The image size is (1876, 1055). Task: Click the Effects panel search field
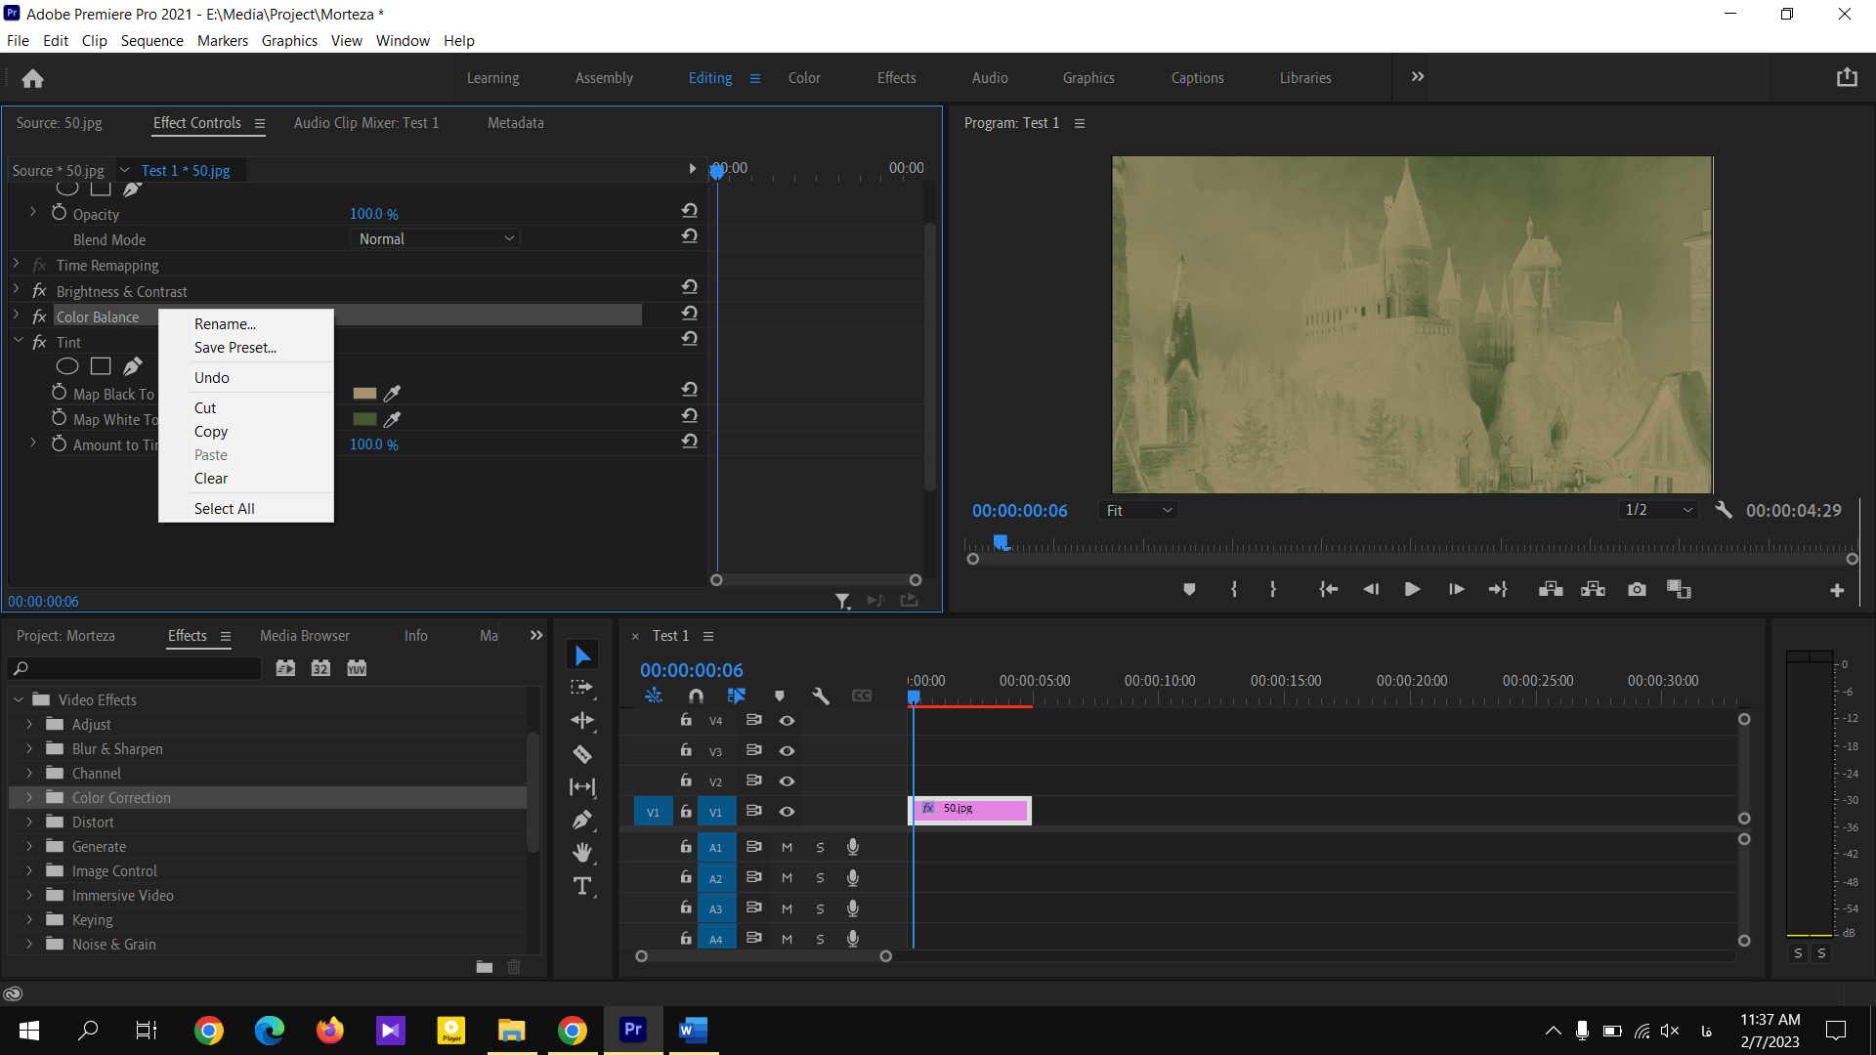(135, 668)
